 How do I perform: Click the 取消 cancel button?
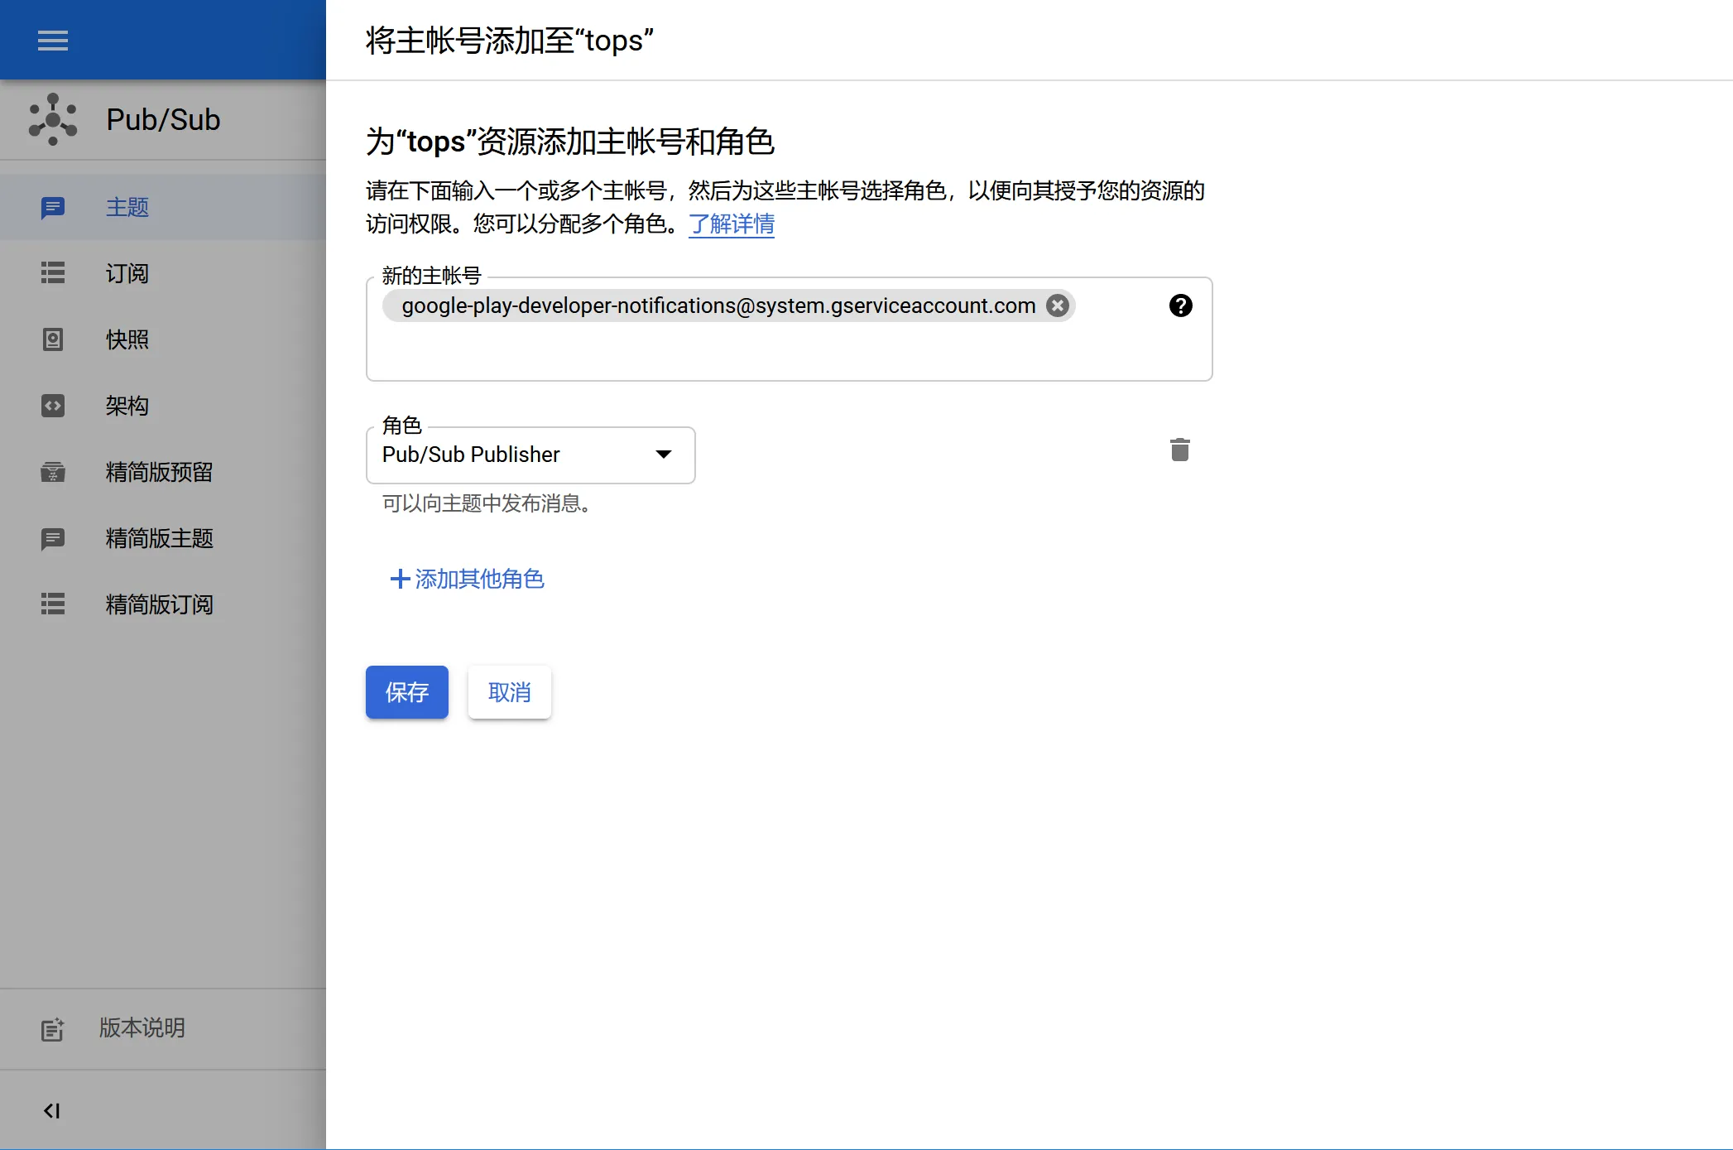510,692
